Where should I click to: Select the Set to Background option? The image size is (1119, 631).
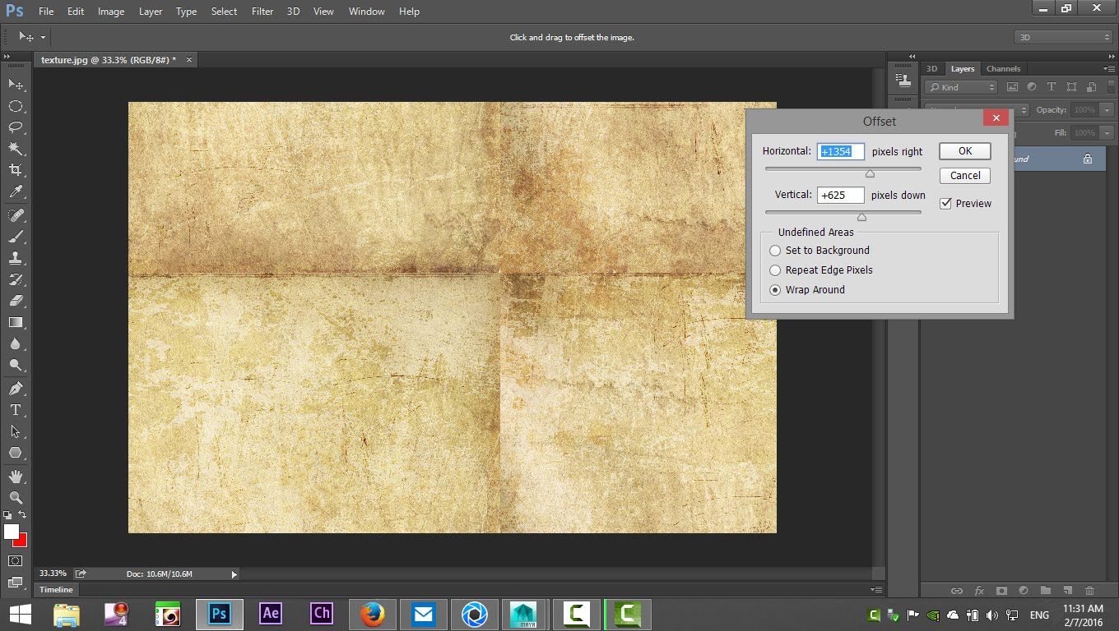pyautogui.click(x=775, y=251)
